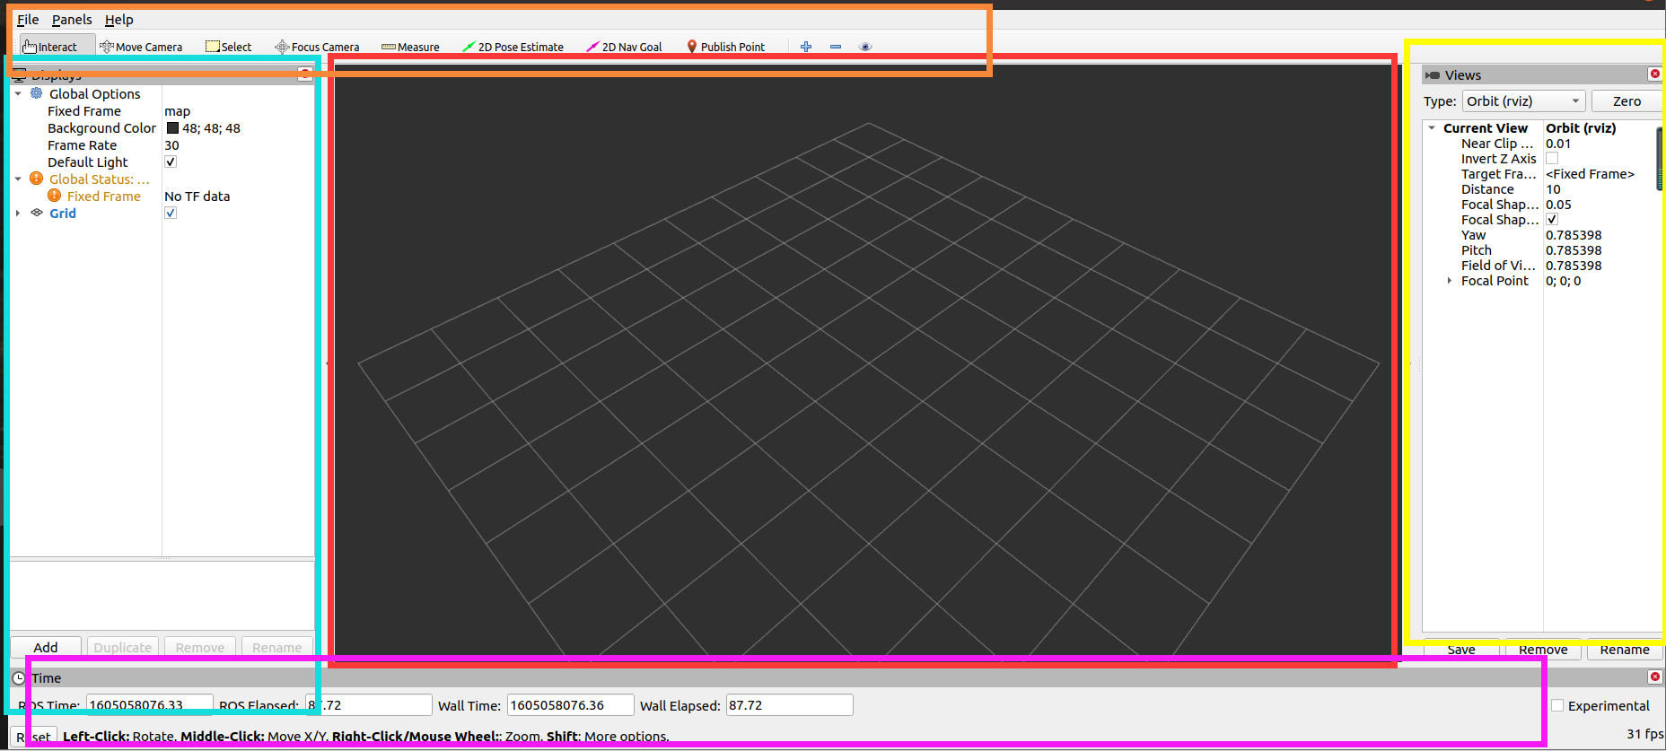Select the Yaw property row
Image resolution: width=1666 pixels, height=751 pixels.
(1540, 235)
